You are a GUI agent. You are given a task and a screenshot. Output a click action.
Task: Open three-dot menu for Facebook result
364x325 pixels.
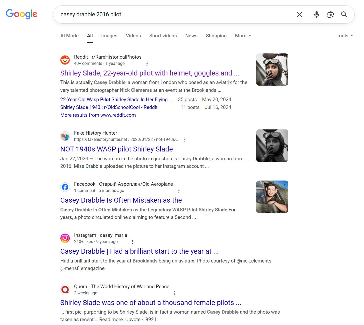pyautogui.click(x=179, y=191)
